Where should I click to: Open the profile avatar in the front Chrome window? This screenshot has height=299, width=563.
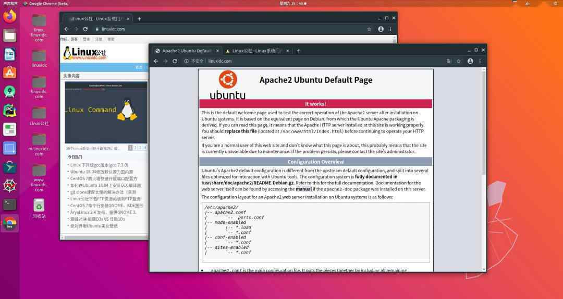tap(470, 61)
